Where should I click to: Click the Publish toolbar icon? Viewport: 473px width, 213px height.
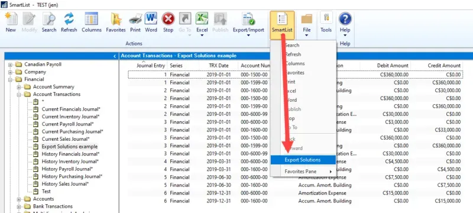(220, 19)
